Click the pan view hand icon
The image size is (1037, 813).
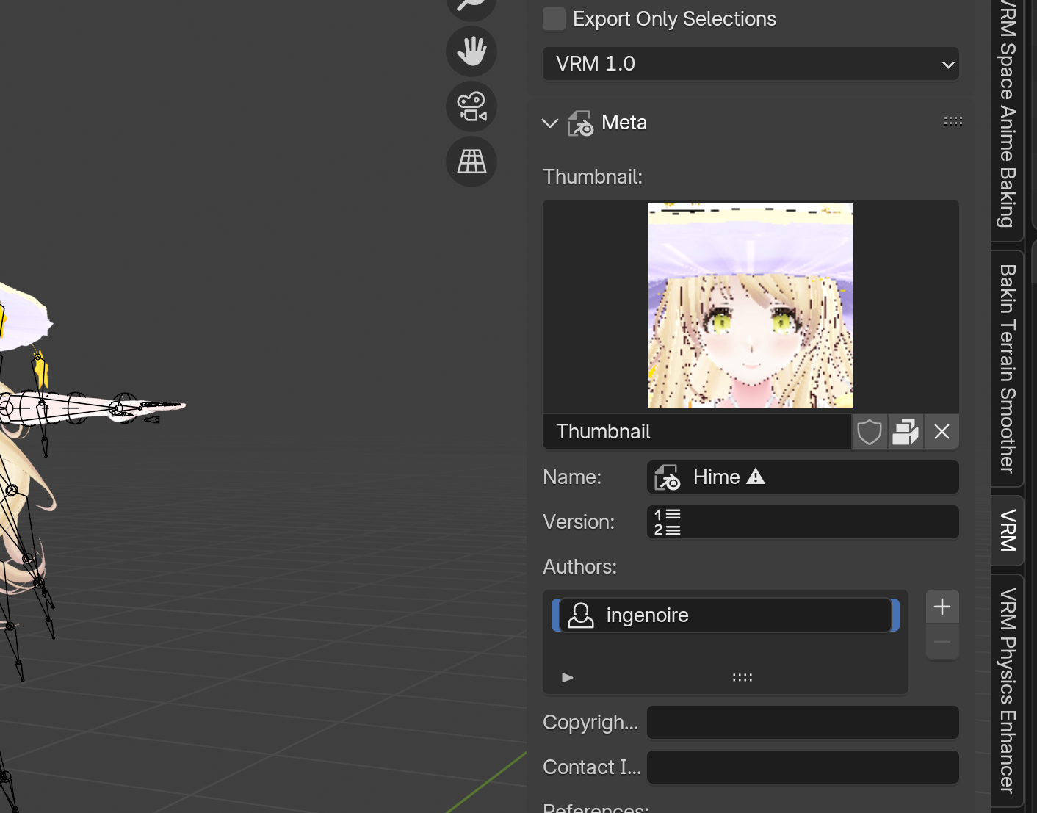[x=471, y=51]
